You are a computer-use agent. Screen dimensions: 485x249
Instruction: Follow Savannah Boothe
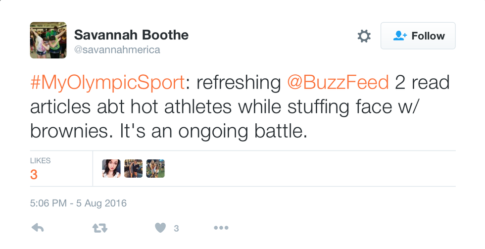418,36
